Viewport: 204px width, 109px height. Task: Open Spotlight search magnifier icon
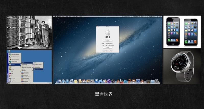(x=157, y=16)
